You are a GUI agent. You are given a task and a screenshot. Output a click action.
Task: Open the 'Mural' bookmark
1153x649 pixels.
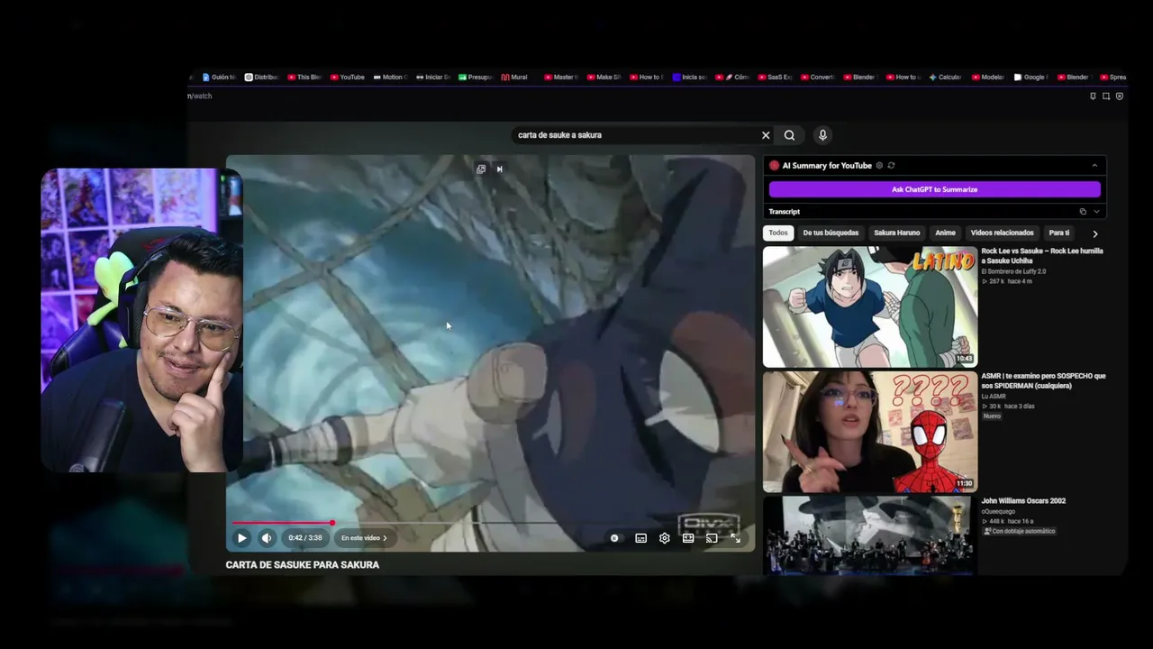514,78
